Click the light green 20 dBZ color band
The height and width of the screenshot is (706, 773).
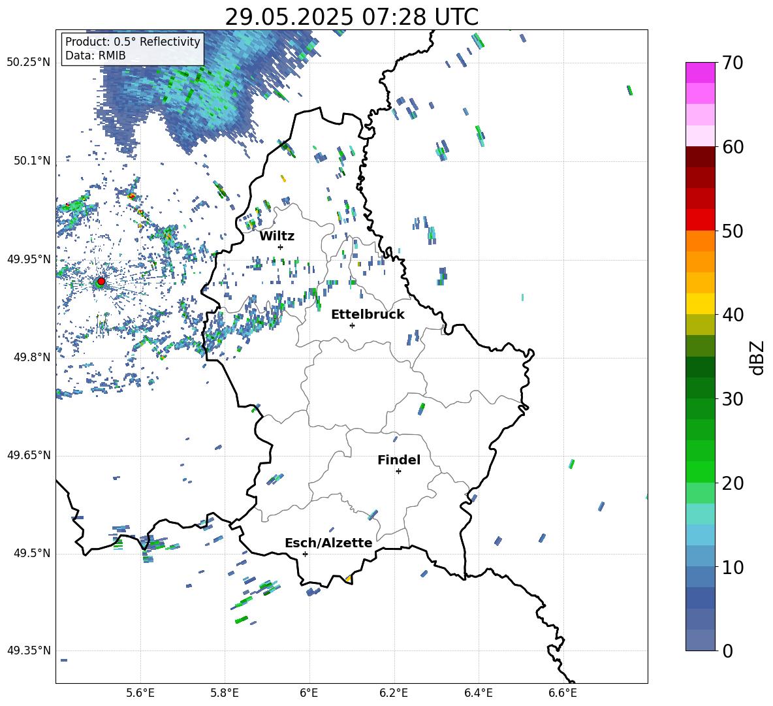700,492
